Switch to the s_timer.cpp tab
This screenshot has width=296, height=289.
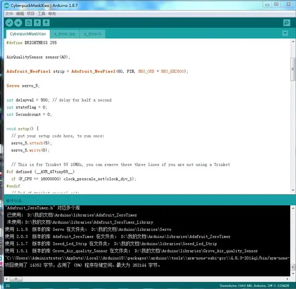coord(65,34)
